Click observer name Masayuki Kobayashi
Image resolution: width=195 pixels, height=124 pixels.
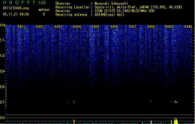[x=111, y=3]
